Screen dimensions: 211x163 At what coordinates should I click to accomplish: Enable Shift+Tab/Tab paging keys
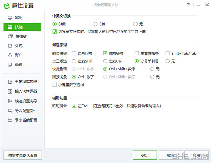167,53
